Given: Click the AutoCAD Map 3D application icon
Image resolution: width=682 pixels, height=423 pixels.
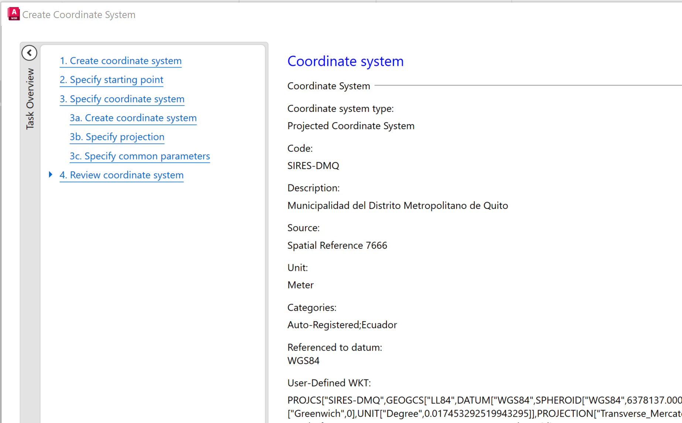Looking at the screenshot, I should click(13, 14).
